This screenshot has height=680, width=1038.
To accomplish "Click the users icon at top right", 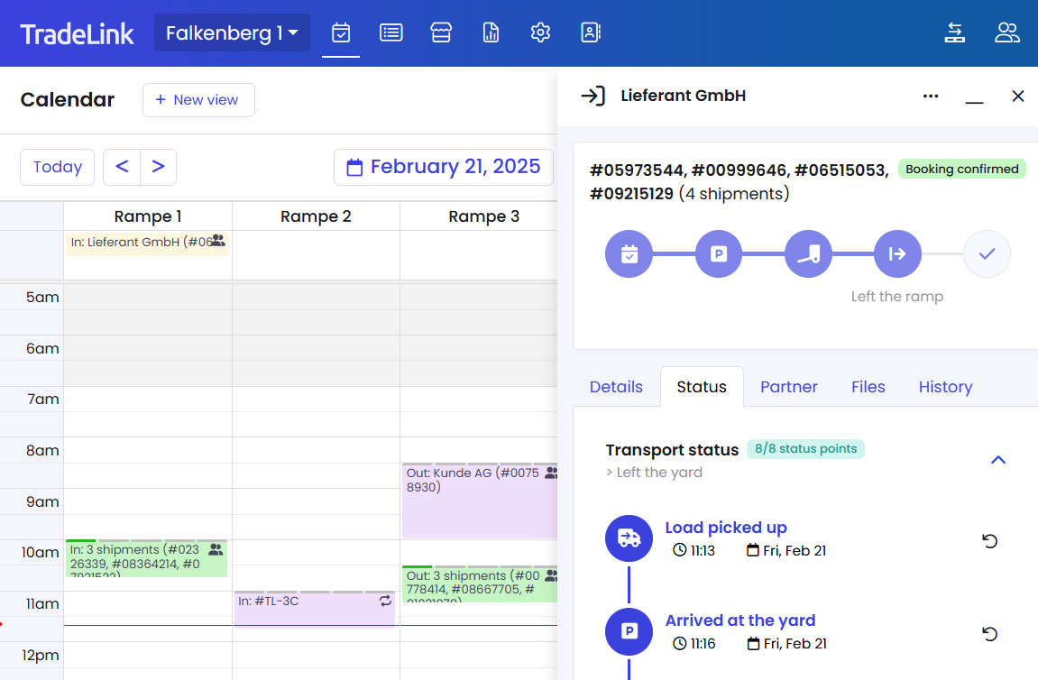I will (1006, 33).
